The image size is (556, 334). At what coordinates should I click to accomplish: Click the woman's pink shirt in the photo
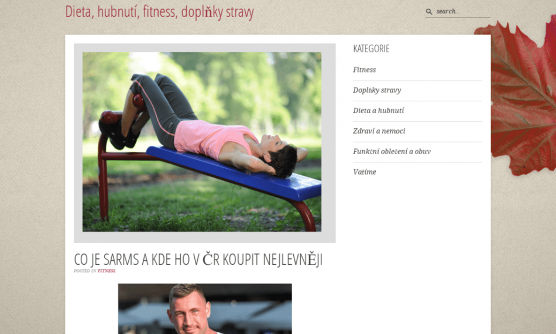click(x=213, y=139)
